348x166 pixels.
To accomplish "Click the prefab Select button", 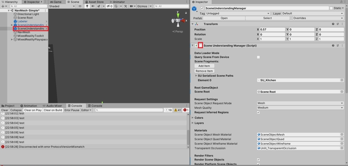I will click(267, 18).
